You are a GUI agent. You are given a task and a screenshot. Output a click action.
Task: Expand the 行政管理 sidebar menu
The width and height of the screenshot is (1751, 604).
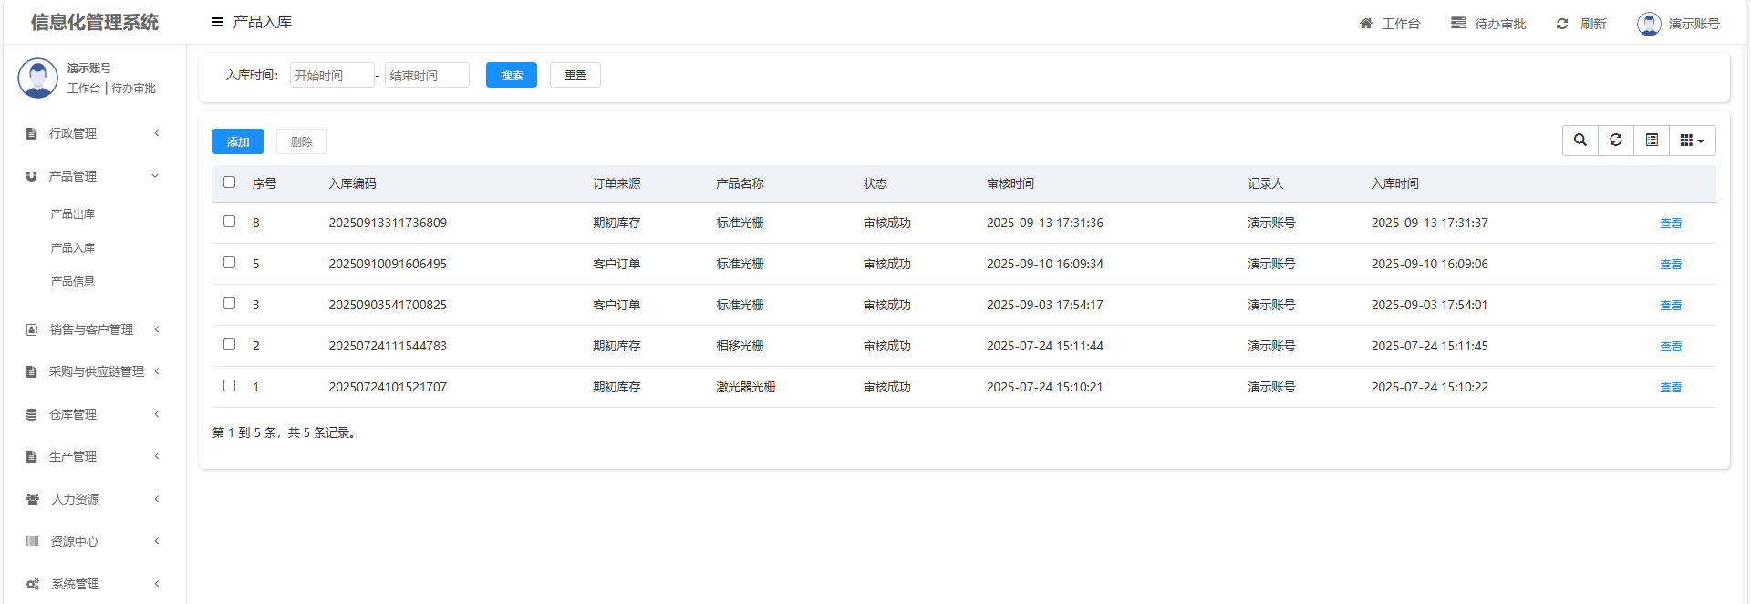pos(91,133)
